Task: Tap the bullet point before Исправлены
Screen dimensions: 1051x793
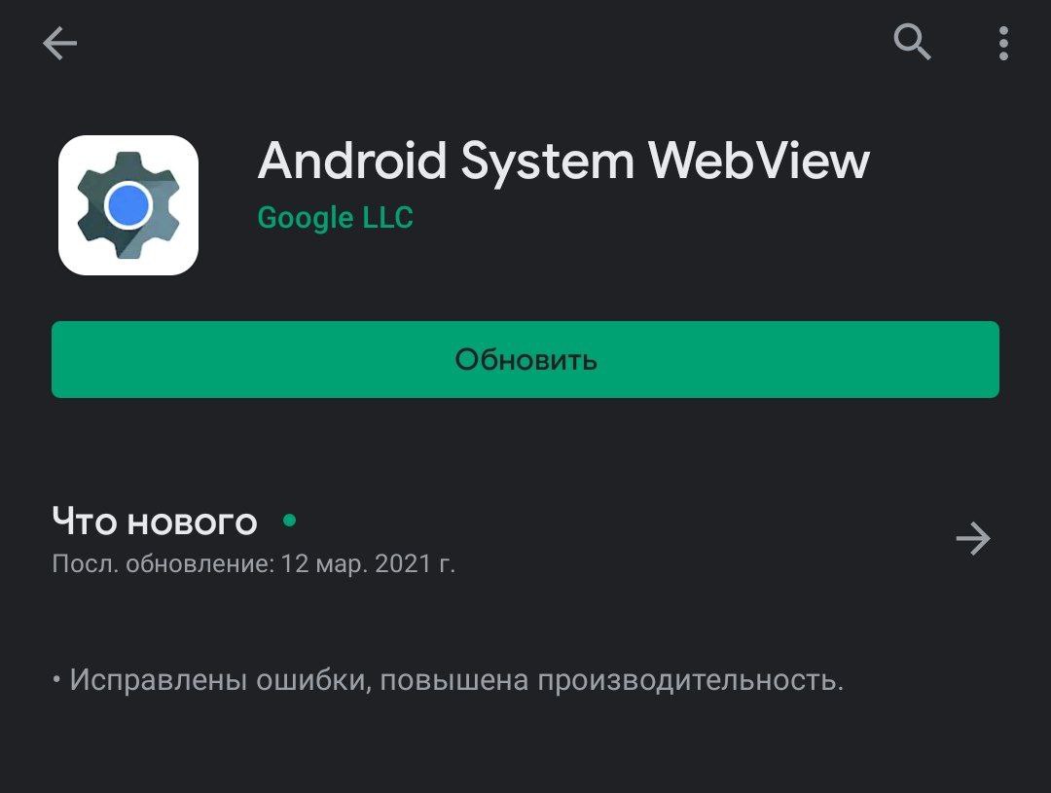Action: [x=56, y=681]
